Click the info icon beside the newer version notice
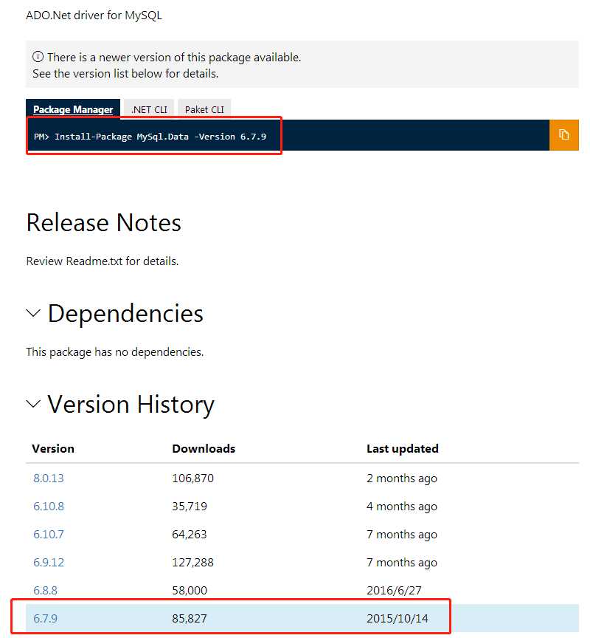The width and height of the screenshot is (590, 638). point(38,58)
